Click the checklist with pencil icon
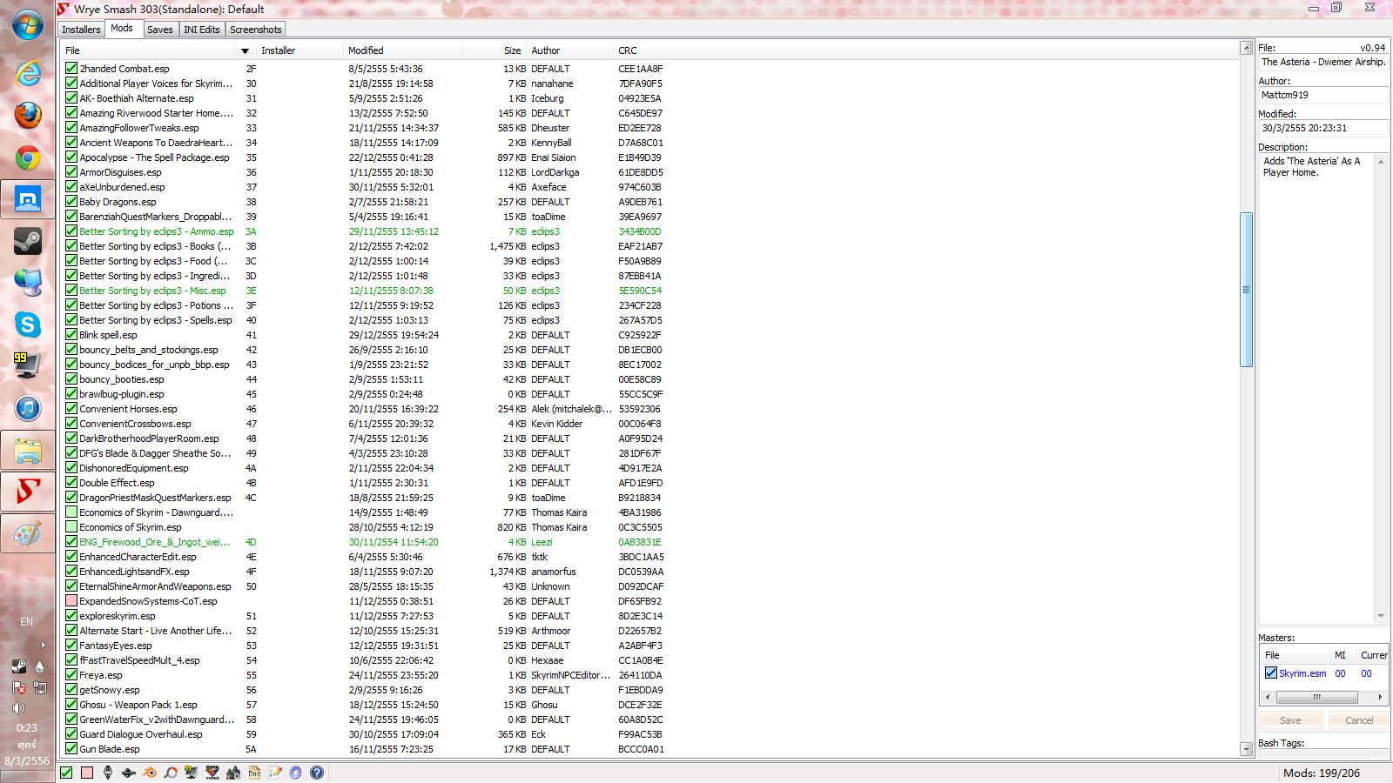Image resolution: width=1393 pixels, height=783 pixels. [x=275, y=773]
